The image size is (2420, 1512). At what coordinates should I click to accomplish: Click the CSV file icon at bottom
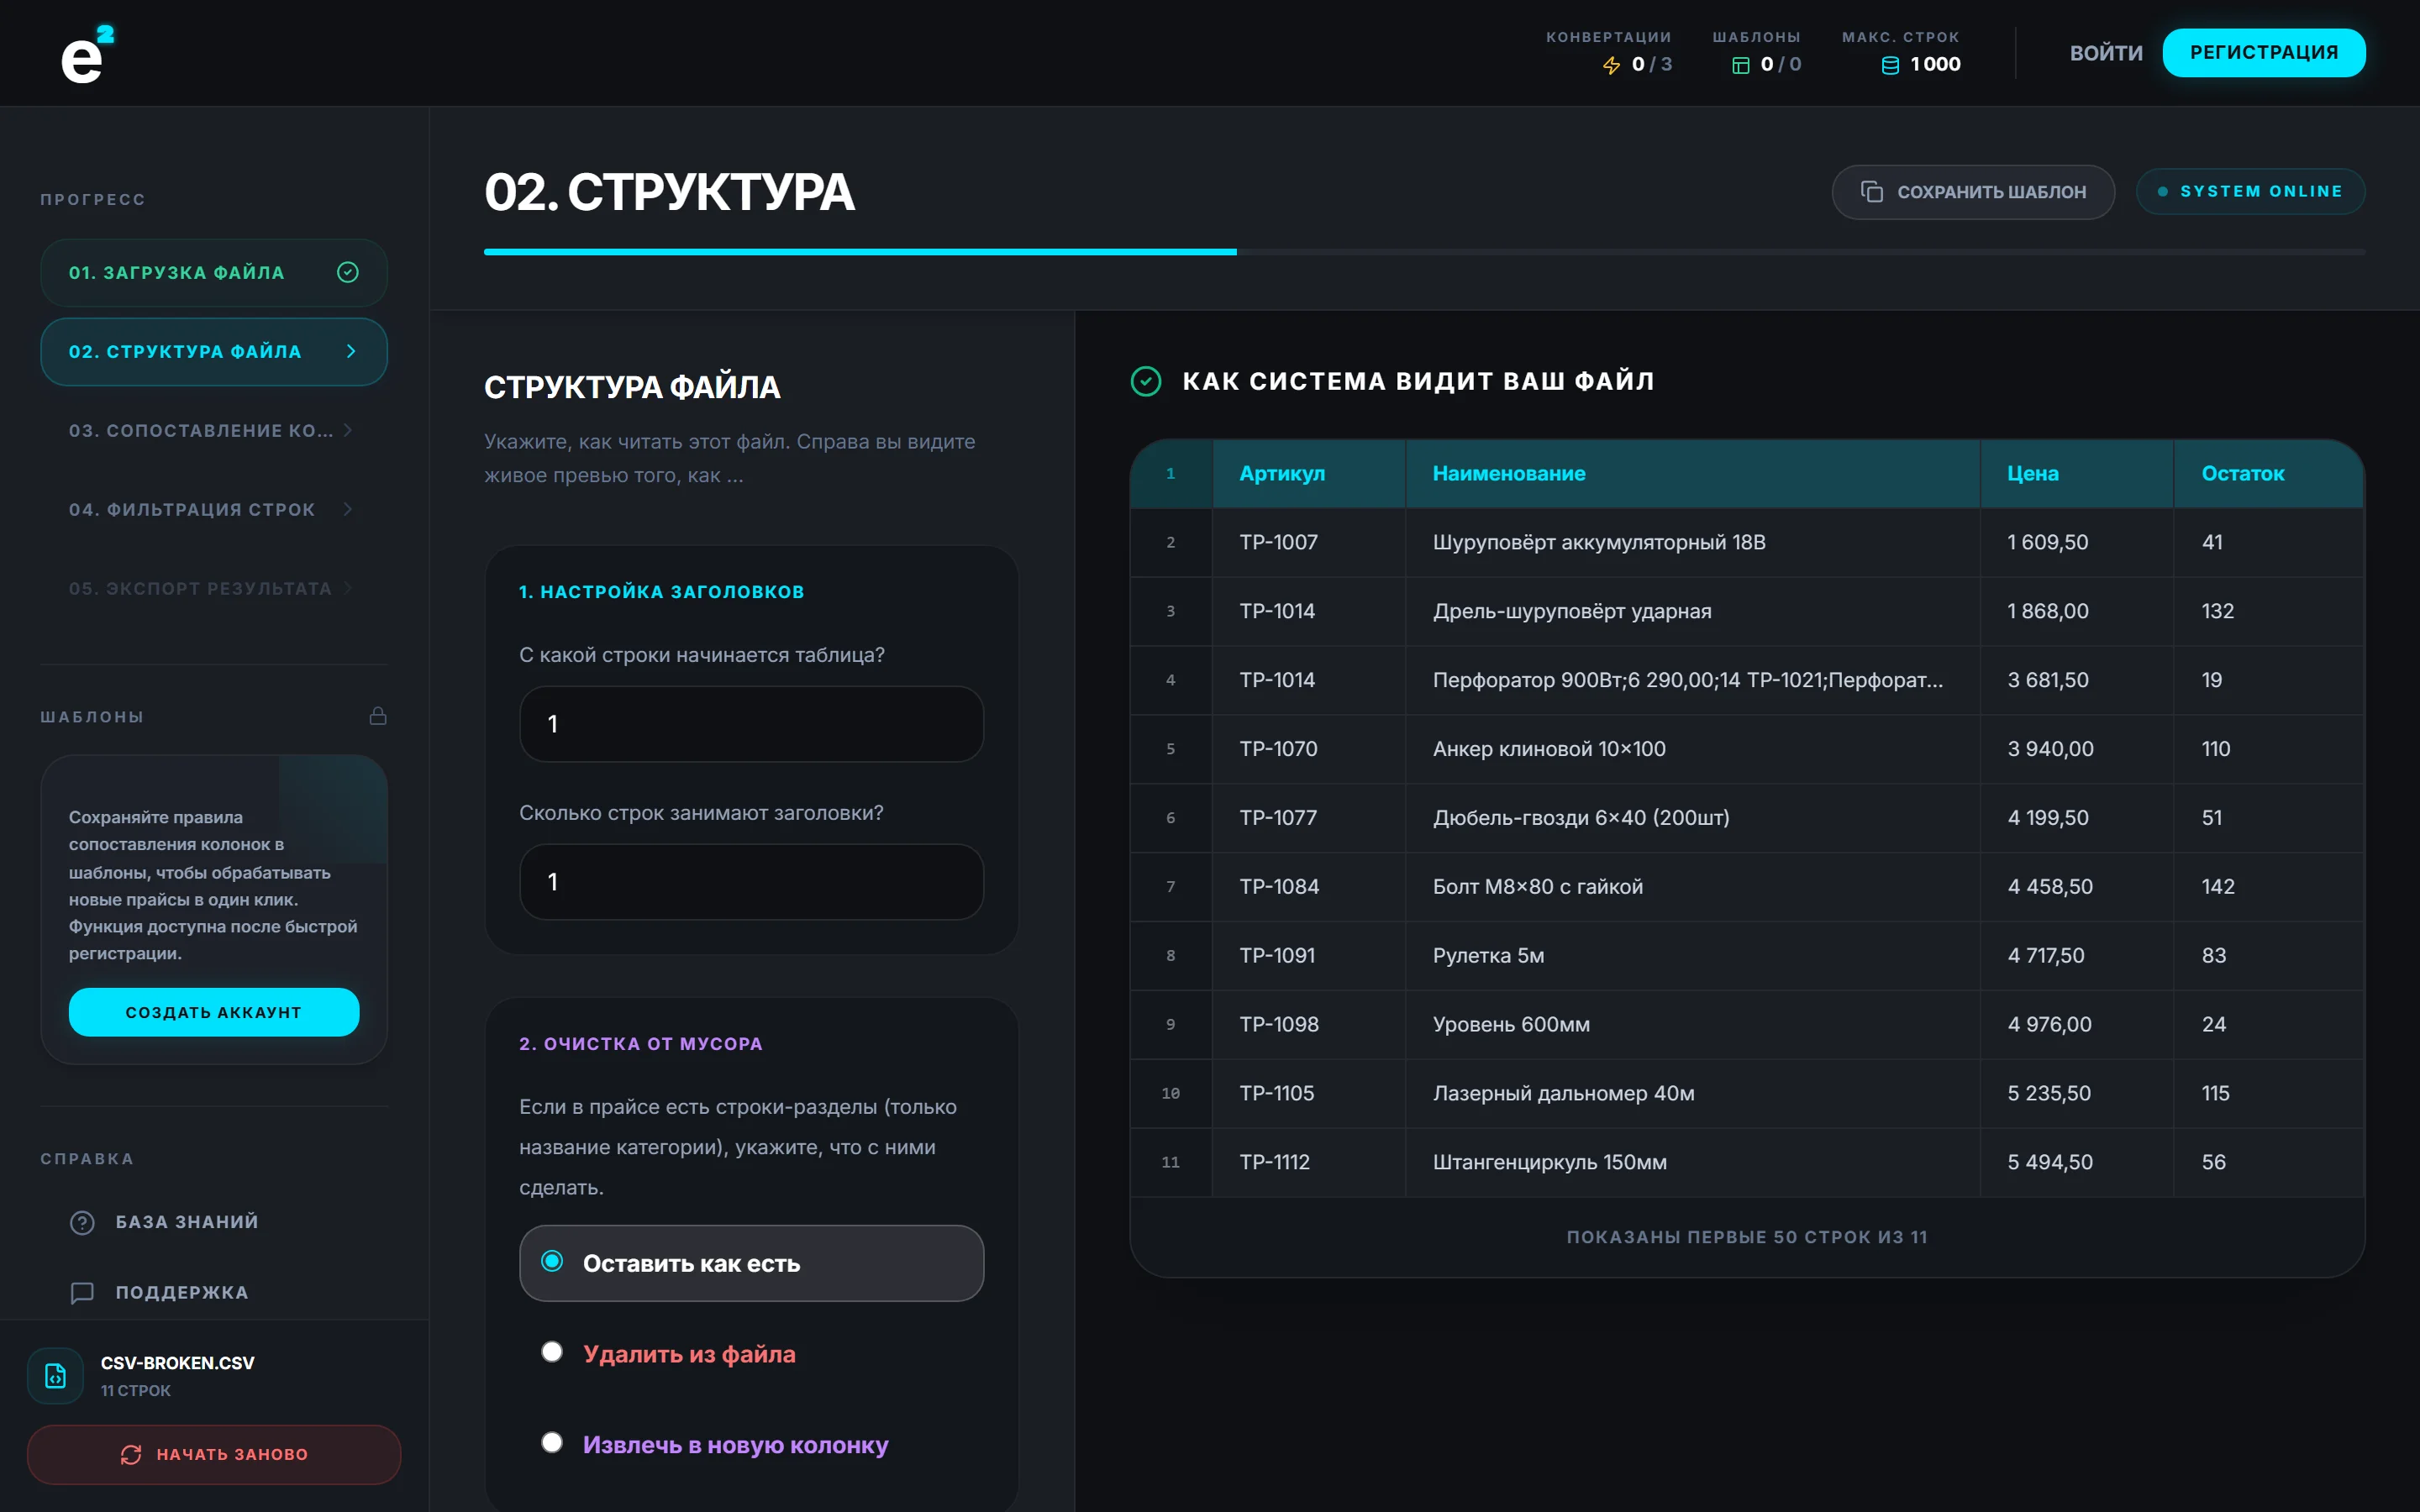[56, 1376]
